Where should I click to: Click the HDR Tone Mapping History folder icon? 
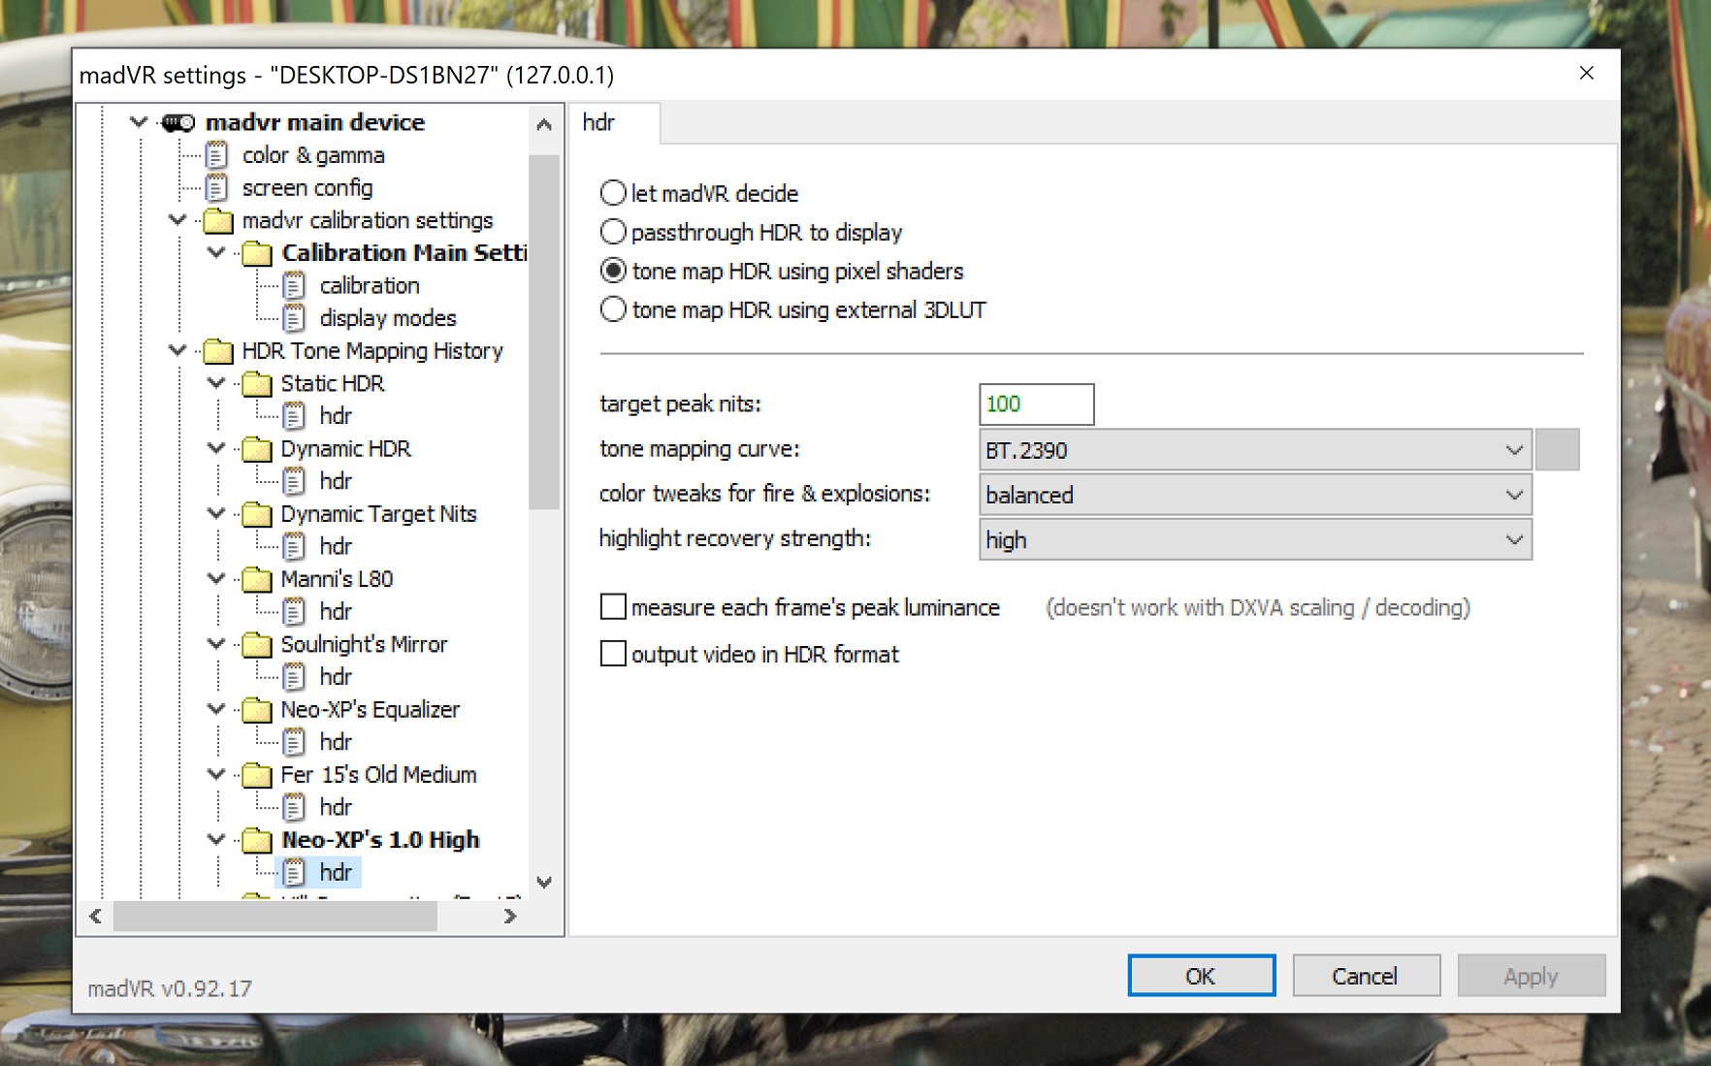(218, 351)
